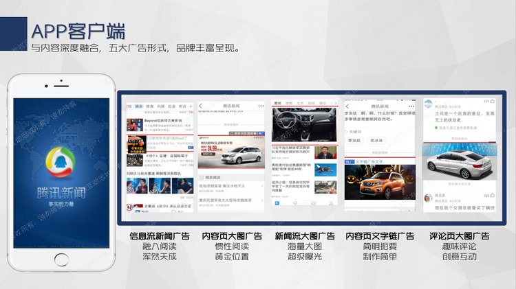The image size is (516, 289).
Task: Click the blue 推广 tag before 文字链广告文字
Action: (349, 161)
